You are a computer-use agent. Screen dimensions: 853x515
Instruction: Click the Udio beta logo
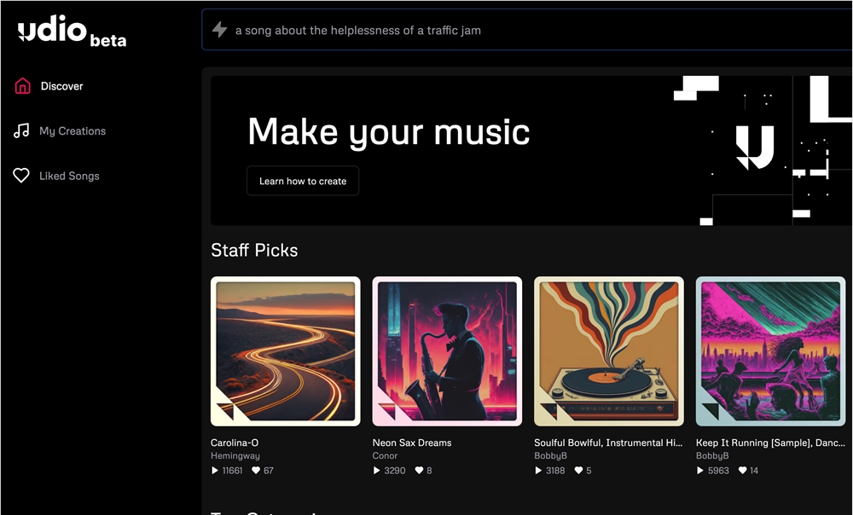coord(72,32)
